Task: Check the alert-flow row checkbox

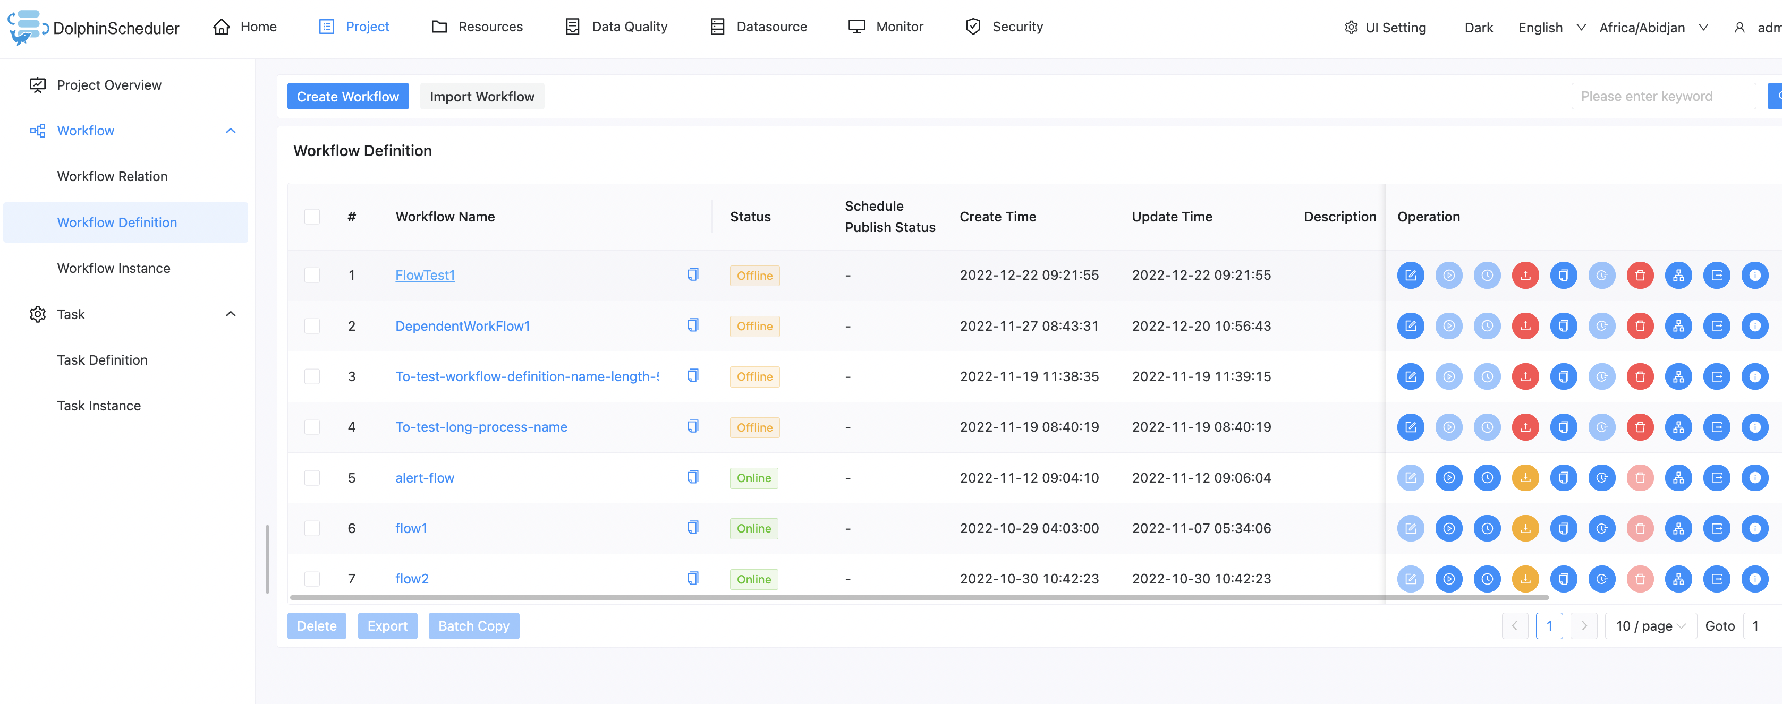Action: [312, 478]
